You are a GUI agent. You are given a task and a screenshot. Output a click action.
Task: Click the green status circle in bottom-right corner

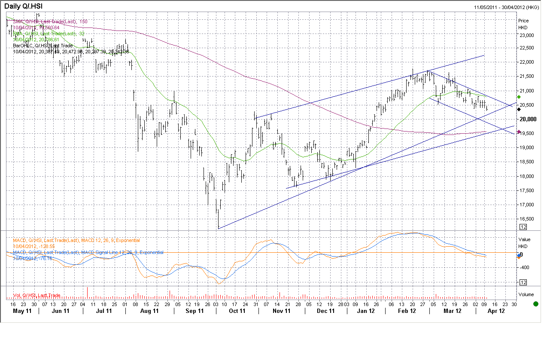[535, 304]
